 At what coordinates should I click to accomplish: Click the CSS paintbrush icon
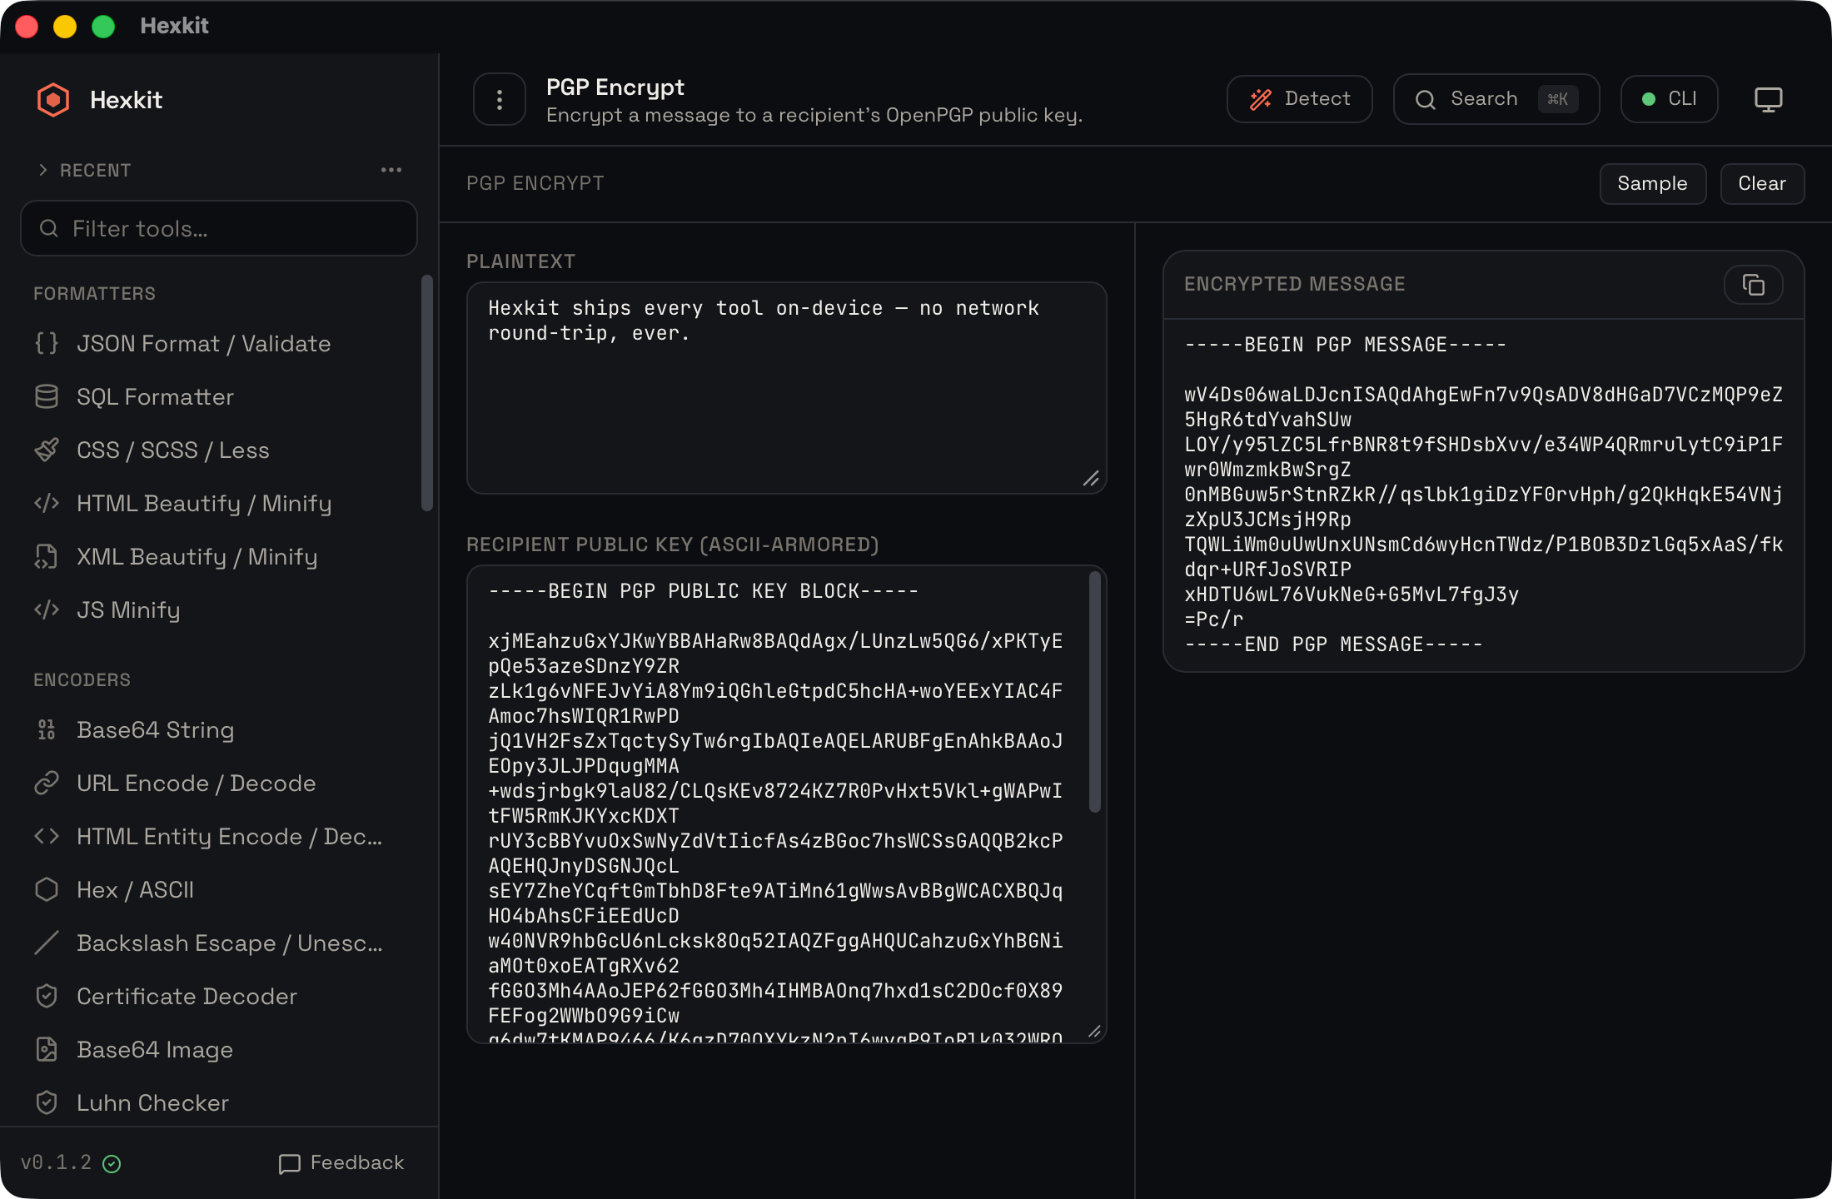(x=47, y=450)
